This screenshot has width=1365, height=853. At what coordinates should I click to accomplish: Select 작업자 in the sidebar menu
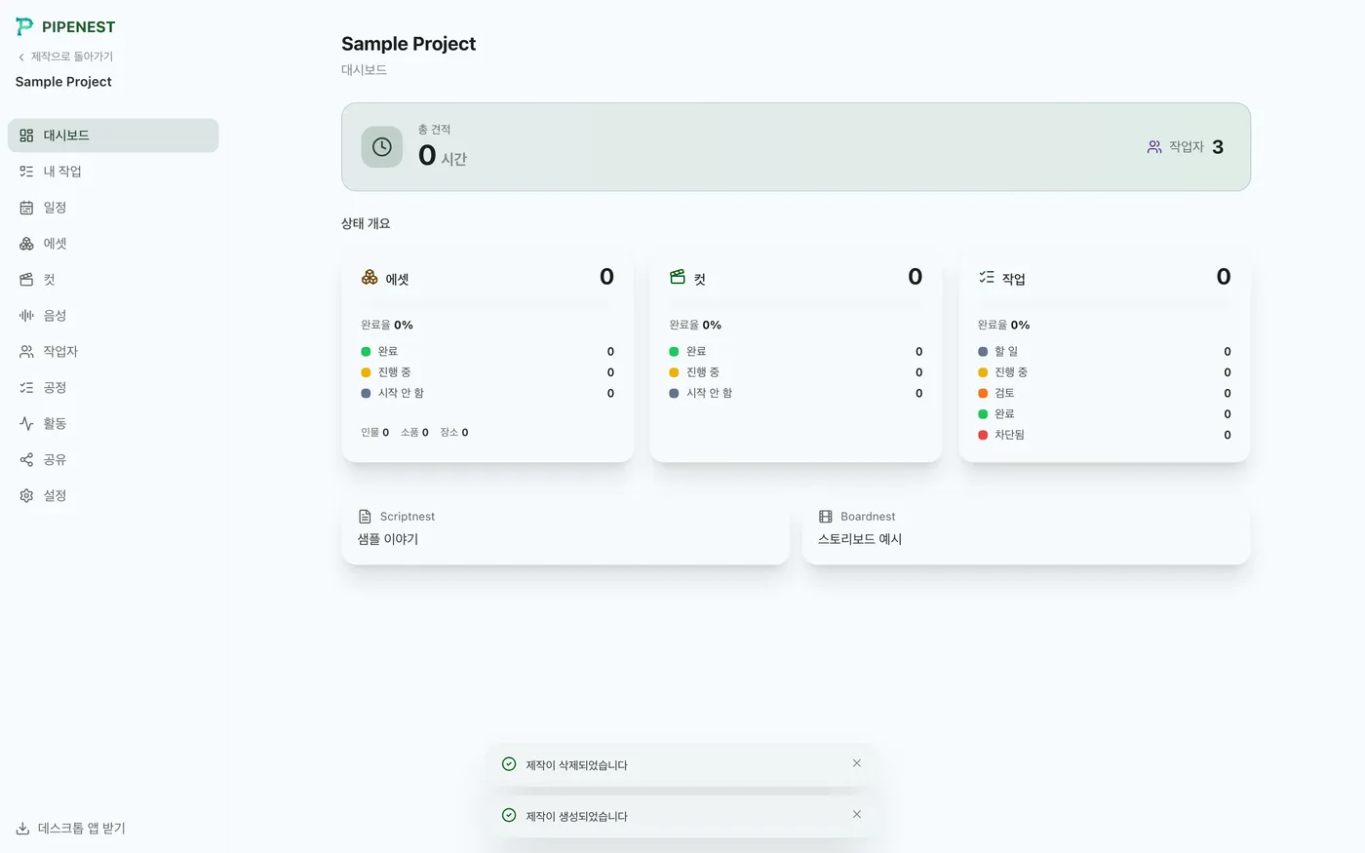[113, 352]
